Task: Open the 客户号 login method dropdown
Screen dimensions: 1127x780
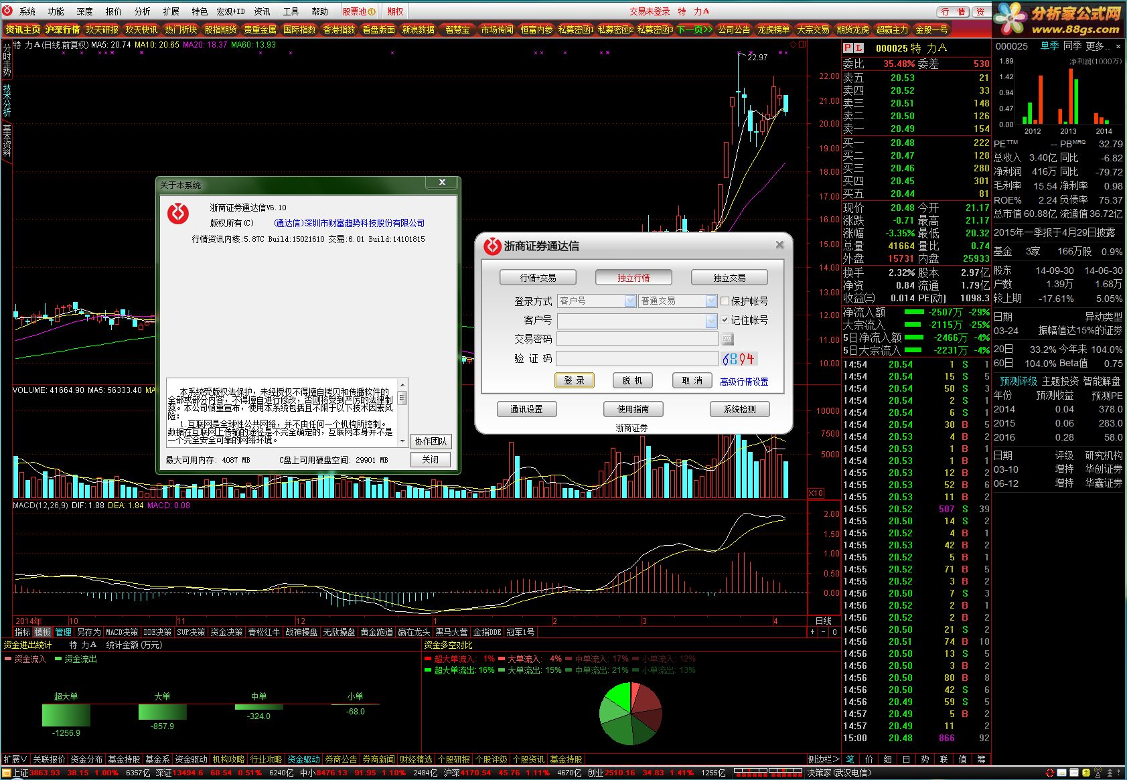Action: [x=597, y=301]
